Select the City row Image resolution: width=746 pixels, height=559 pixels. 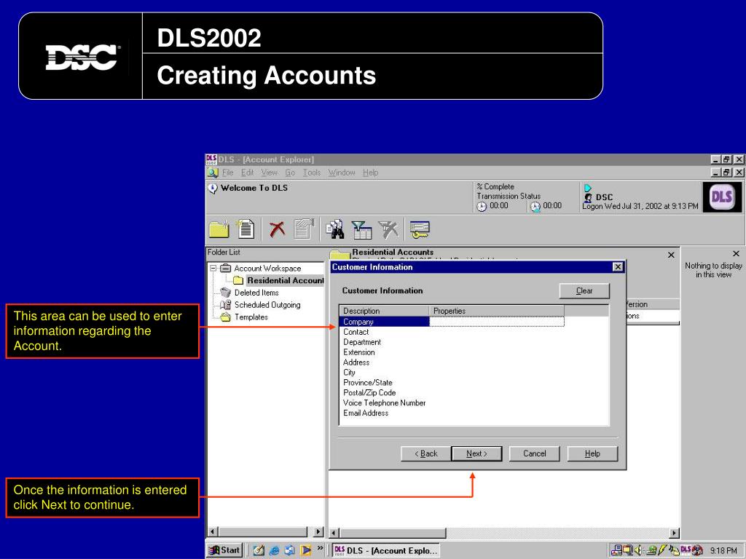point(349,373)
